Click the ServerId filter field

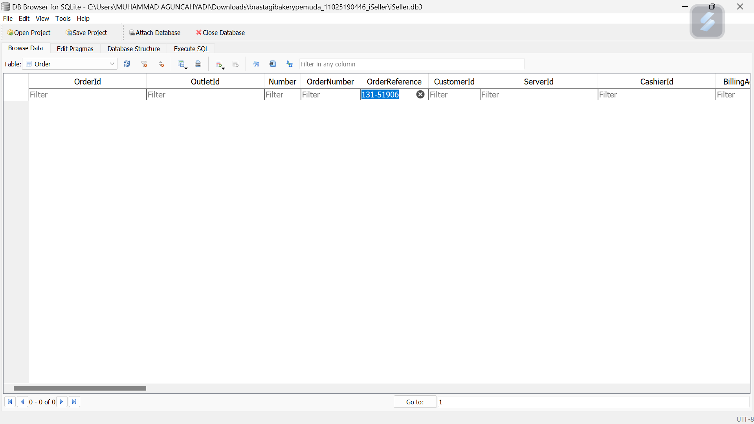point(539,95)
